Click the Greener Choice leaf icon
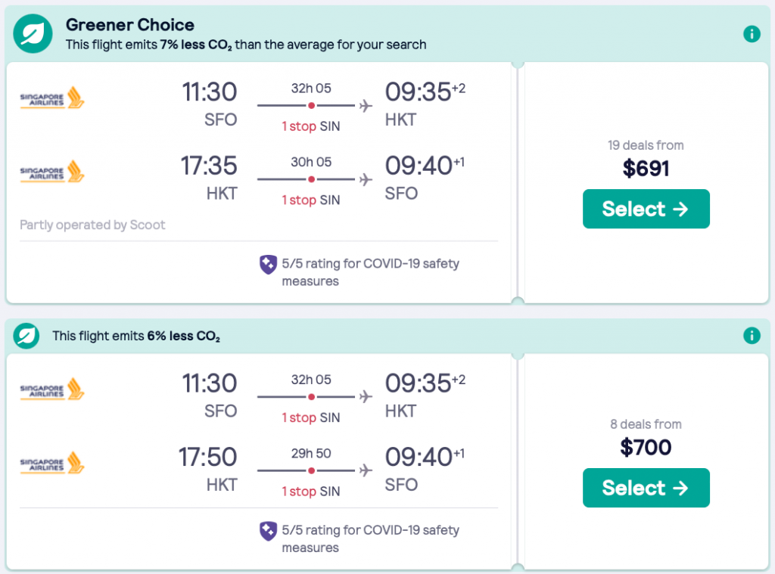The height and width of the screenshot is (574, 775). pyautogui.click(x=33, y=33)
